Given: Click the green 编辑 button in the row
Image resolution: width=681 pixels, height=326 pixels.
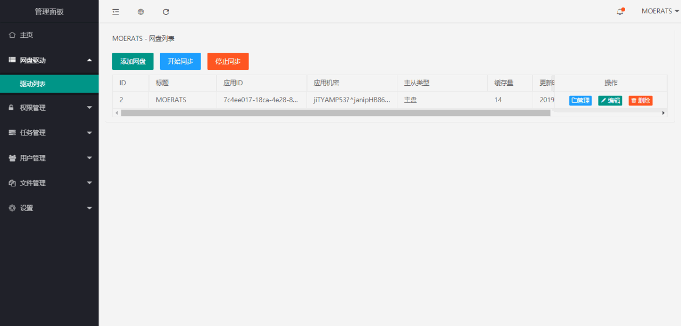Looking at the screenshot, I should [x=610, y=100].
